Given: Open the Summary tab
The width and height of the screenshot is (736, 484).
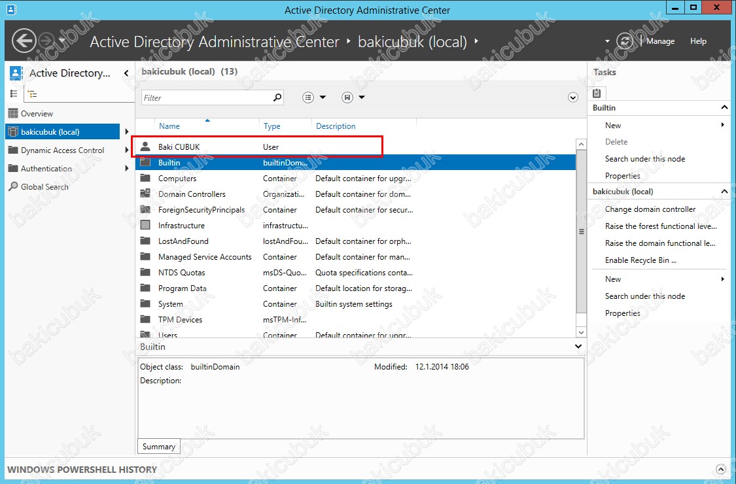Looking at the screenshot, I should point(159,447).
